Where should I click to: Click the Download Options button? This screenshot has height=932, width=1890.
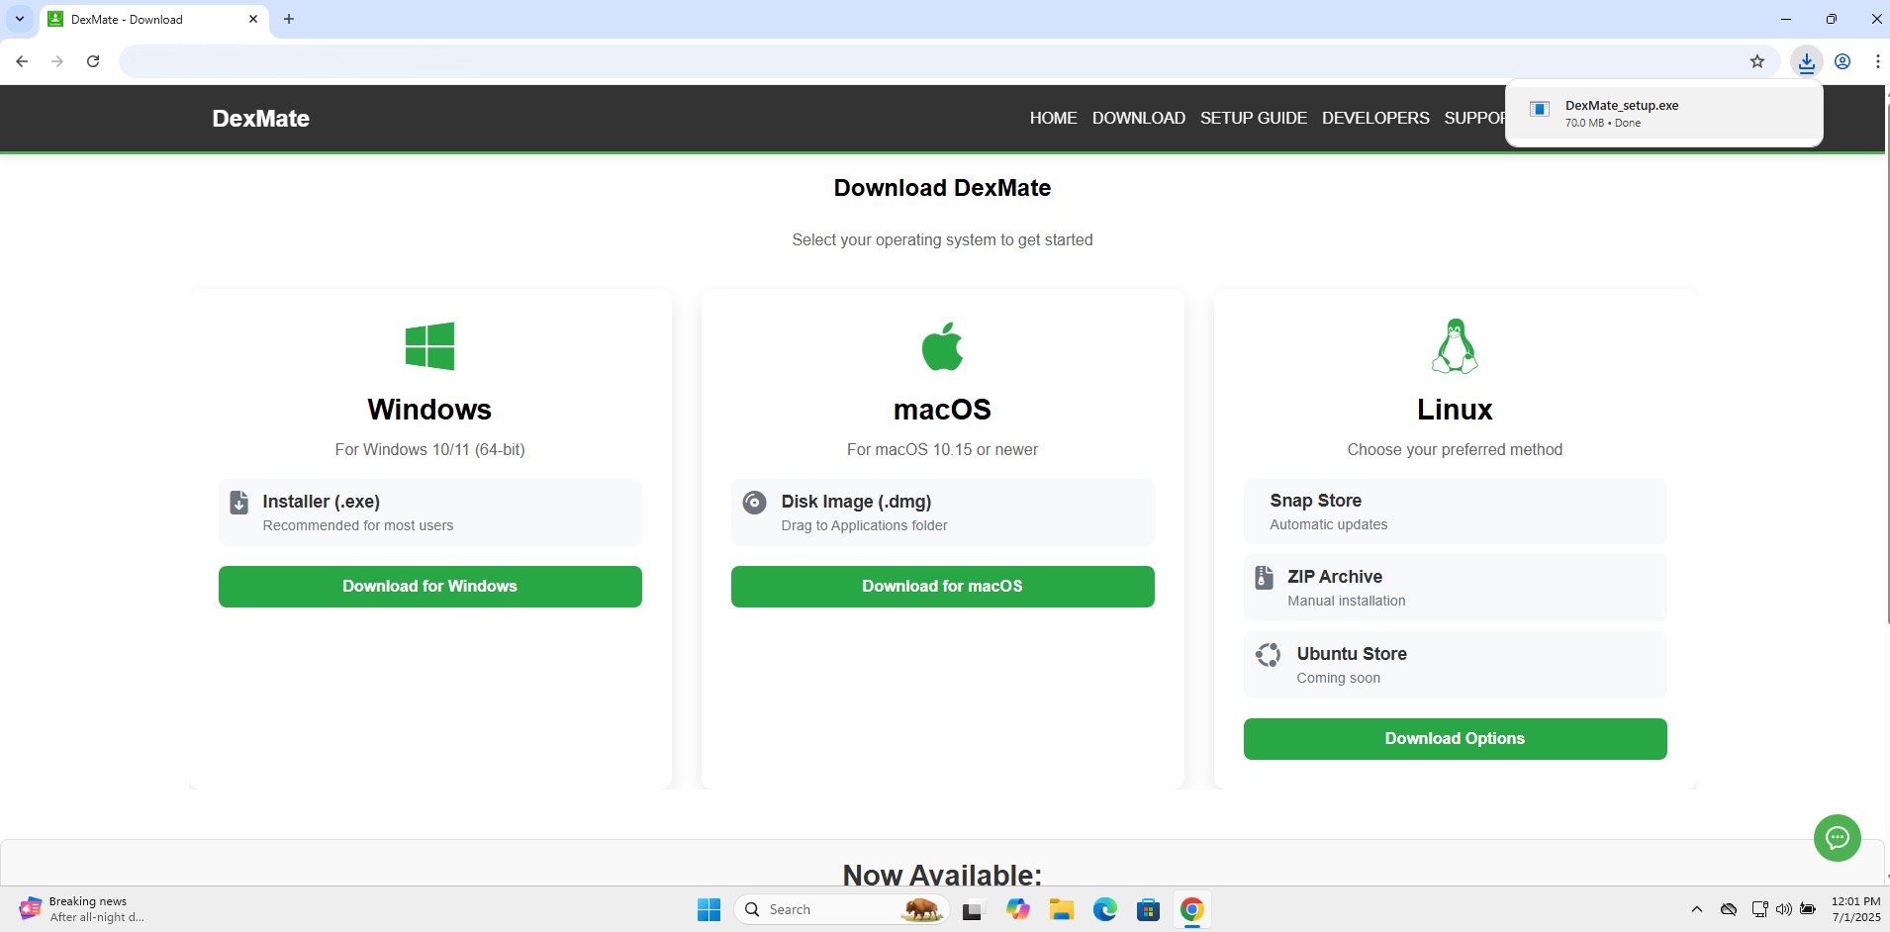pyautogui.click(x=1455, y=738)
